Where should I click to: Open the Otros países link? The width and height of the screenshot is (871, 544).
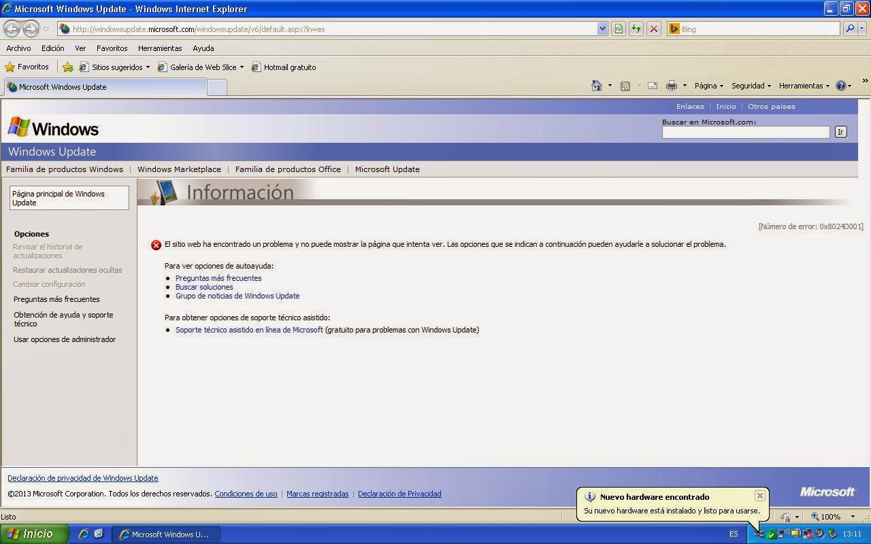[x=772, y=106]
